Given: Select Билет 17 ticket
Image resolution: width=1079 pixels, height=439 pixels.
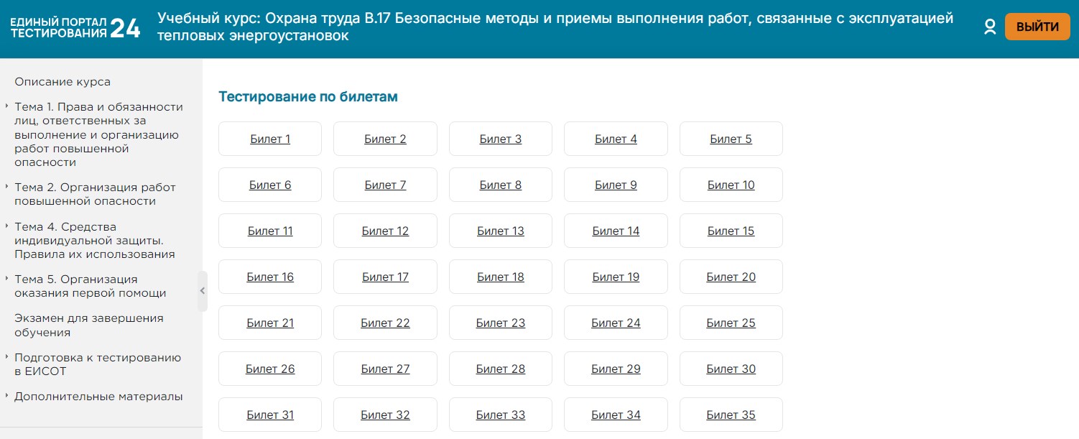Looking at the screenshot, I should [385, 277].
